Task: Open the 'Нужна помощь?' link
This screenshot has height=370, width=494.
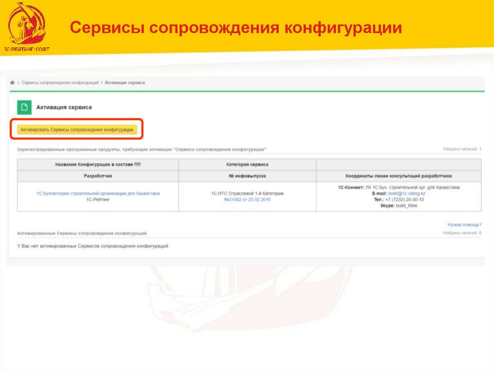Action: tap(465, 225)
